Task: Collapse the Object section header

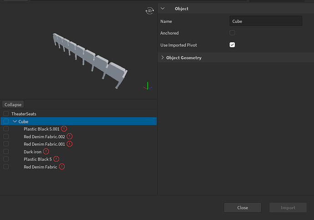Action: tap(164, 9)
